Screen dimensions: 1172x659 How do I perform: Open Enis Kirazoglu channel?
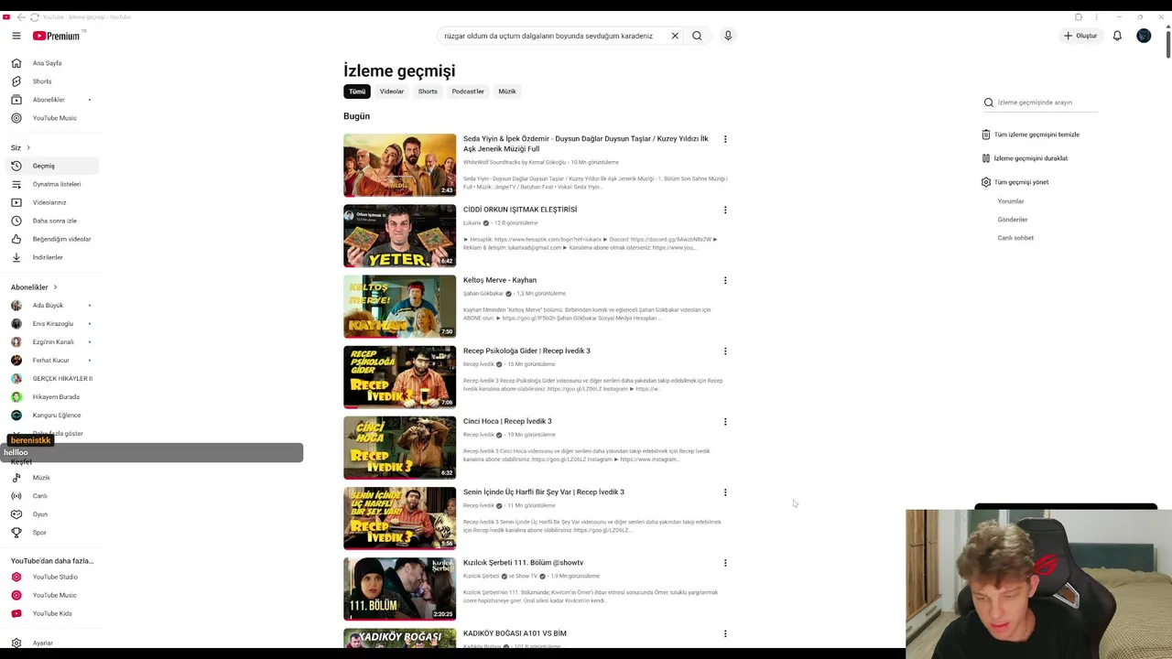click(x=51, y=324)
